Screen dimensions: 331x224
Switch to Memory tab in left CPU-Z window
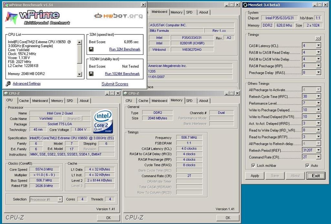(x=57, y=101)
